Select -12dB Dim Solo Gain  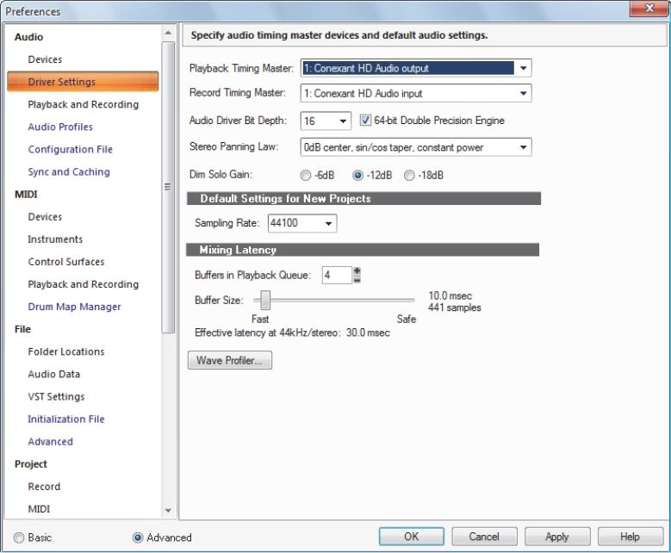[357, 175]
